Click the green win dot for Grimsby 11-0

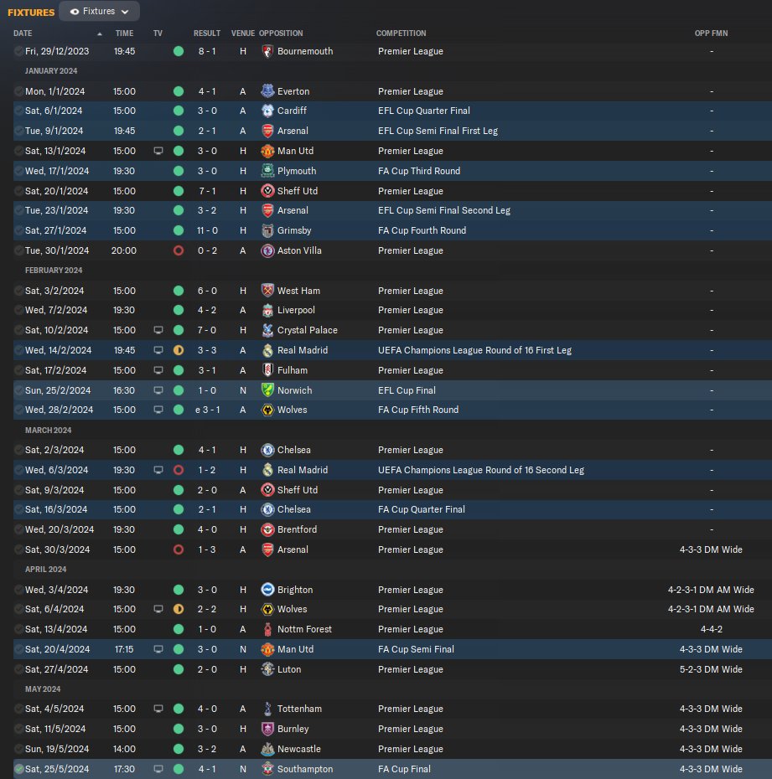click(179, 230)
